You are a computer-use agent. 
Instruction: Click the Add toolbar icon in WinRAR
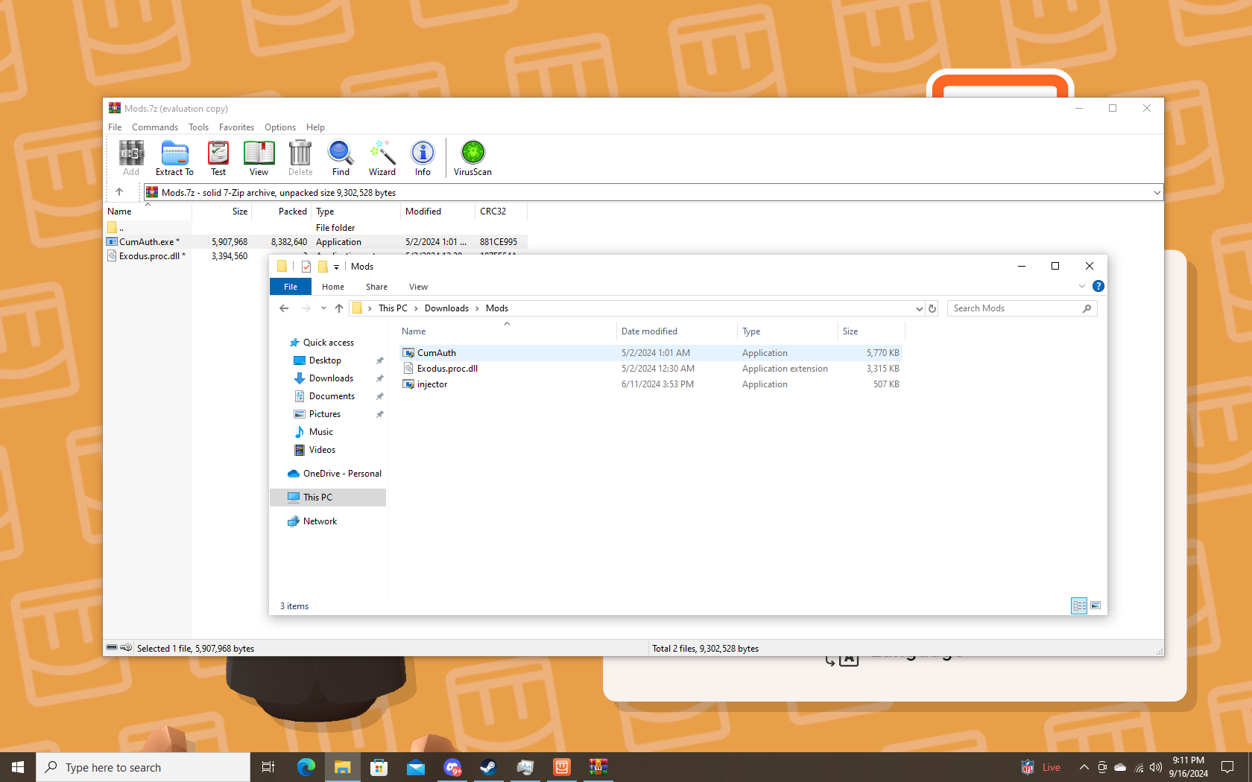tap(131, 158)
